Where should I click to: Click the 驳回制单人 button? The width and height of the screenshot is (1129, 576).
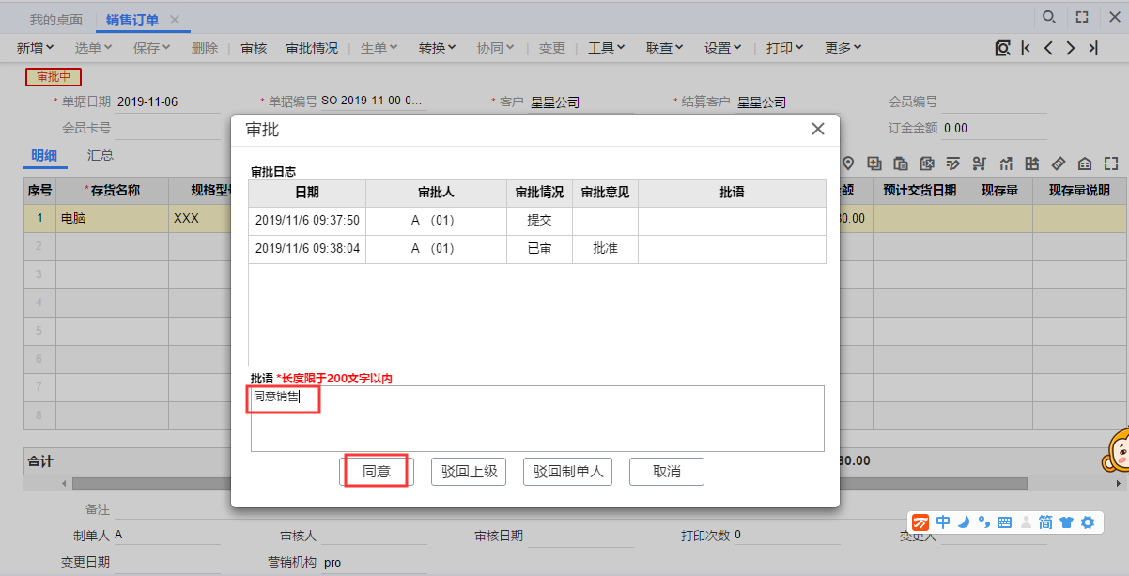[567, 472]
